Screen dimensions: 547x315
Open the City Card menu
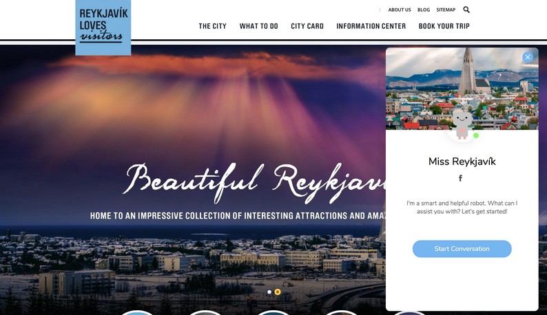pos(307,26)
